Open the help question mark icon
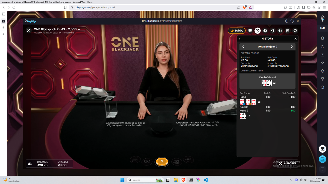The image size is (328, 184). click(265, 31)
